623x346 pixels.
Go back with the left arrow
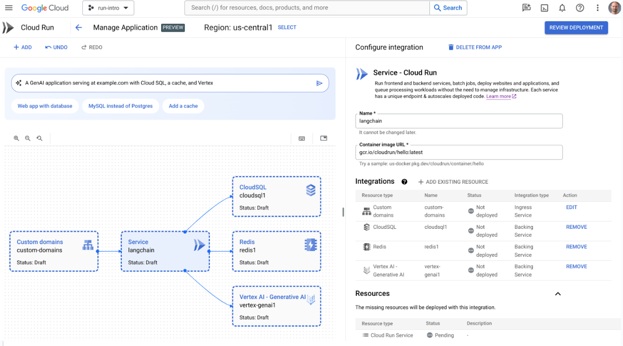pyautogui.click(x=79, y=27)
